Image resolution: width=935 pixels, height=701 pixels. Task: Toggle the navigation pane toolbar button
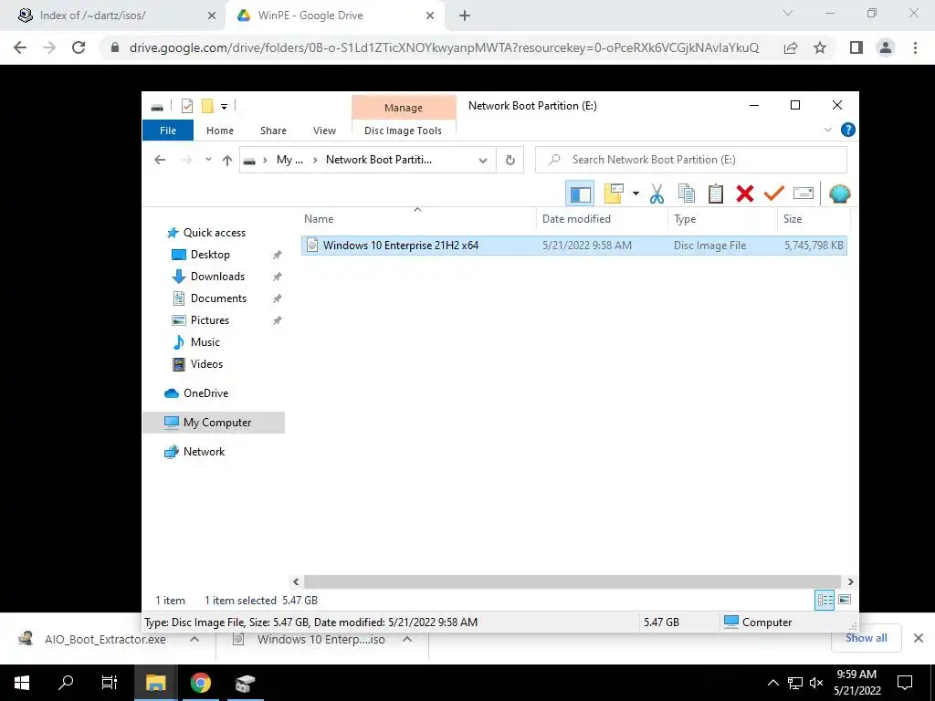[580, 194]
